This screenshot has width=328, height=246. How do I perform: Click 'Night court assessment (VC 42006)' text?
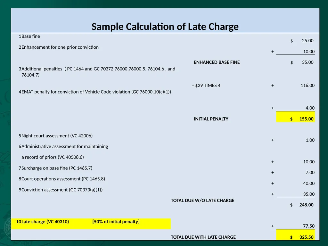point(57,136)
